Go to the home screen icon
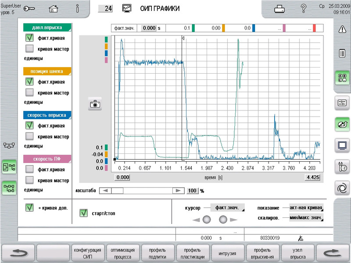351x263 pixels. (53, 9)
